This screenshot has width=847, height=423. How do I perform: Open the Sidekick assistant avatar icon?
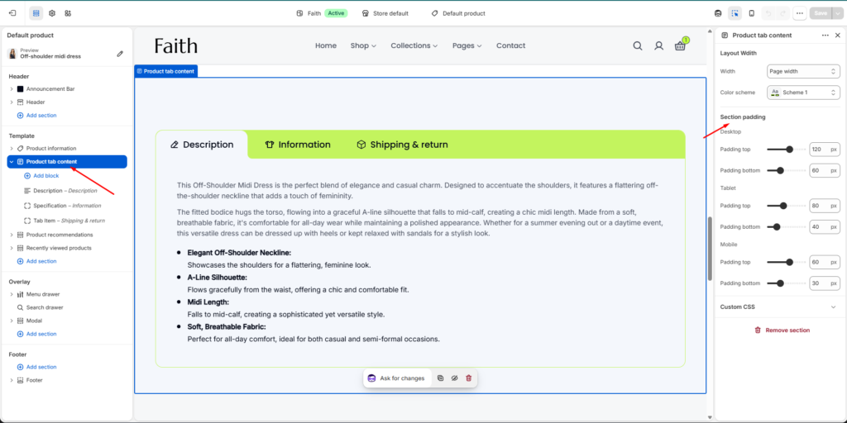pos(718,13)
